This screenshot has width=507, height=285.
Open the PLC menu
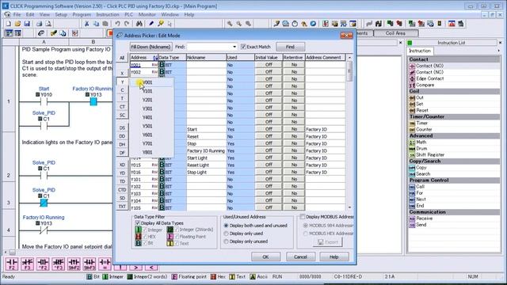point(128,14)
